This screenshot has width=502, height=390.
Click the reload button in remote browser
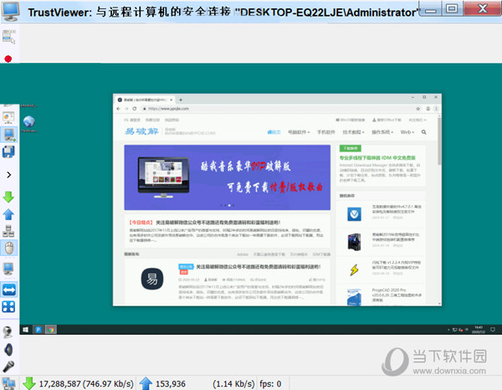click(x=135, y=109)
